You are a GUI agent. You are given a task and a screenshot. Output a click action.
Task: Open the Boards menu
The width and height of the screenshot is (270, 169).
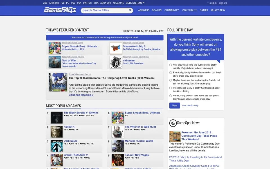(x=157, y=10)
